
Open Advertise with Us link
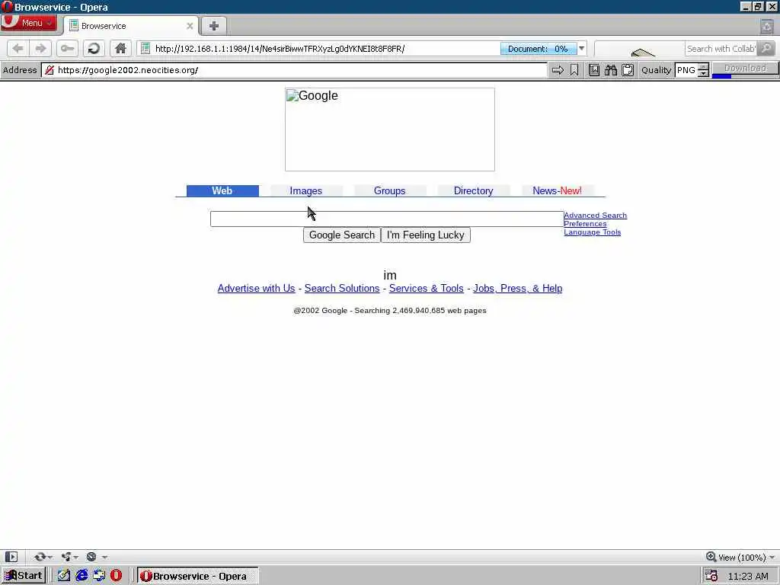(256, 289)
